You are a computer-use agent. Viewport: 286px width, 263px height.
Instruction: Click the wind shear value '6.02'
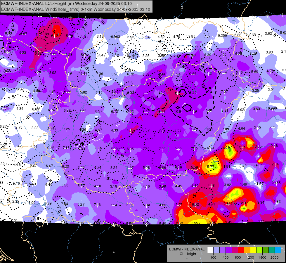click(x=241, y=110)
